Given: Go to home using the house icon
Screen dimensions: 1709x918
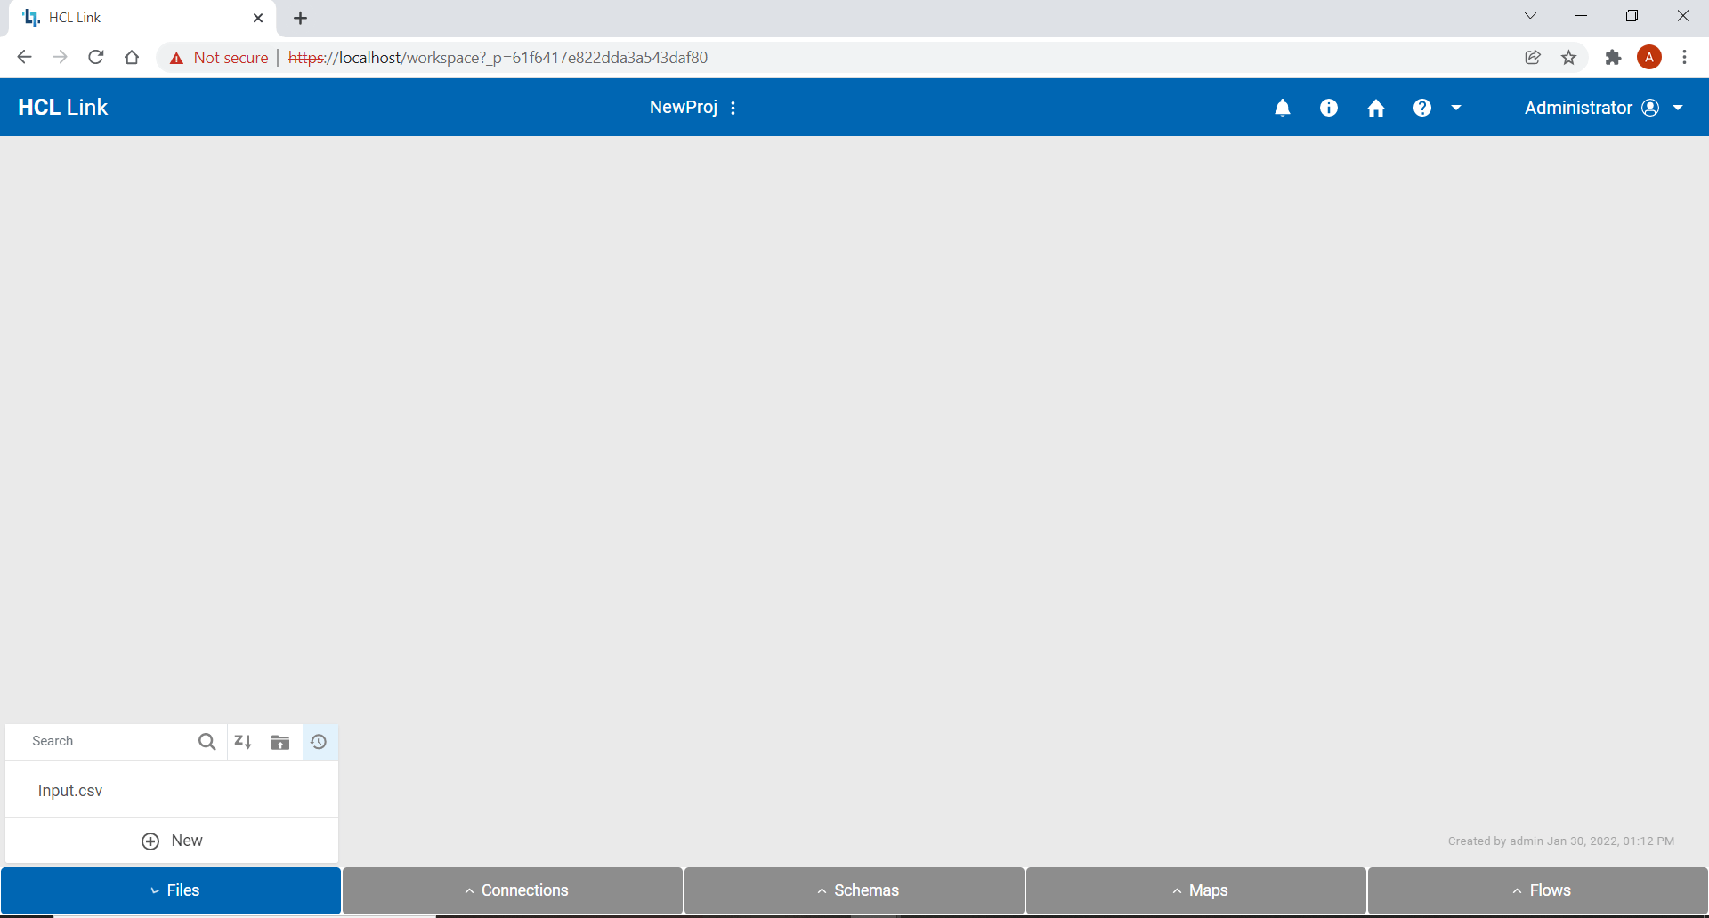Looking at the screenshot, I should [1375, 107].
